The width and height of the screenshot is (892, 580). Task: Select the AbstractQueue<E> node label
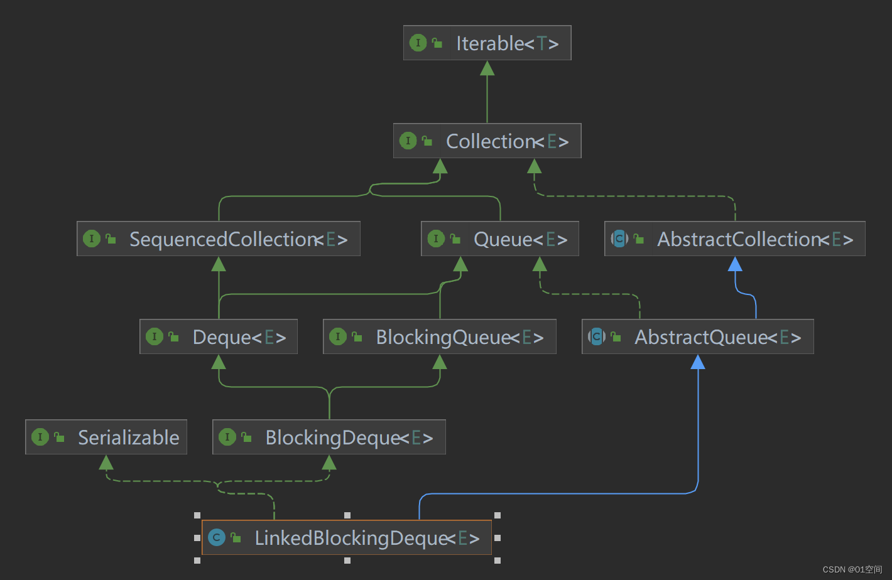718,337
